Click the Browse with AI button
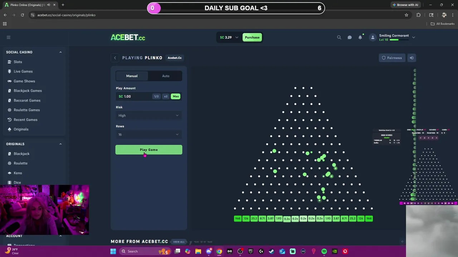This screenshot has height=257, width=458. 405,5
